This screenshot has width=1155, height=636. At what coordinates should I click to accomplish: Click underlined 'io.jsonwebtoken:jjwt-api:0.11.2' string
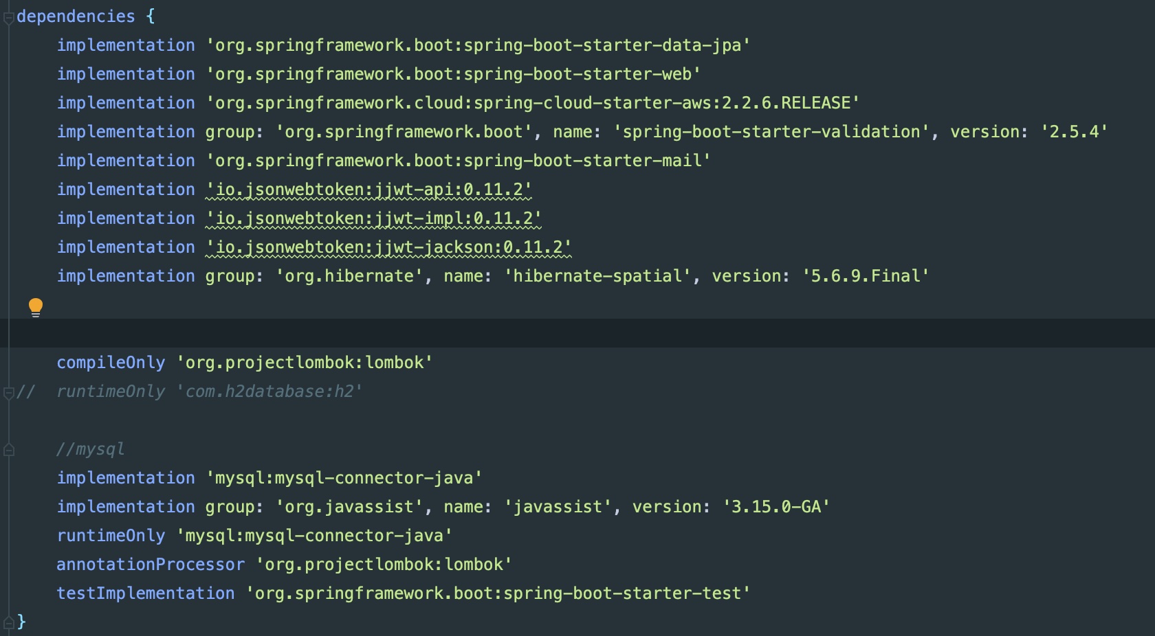tap(368, 190)
